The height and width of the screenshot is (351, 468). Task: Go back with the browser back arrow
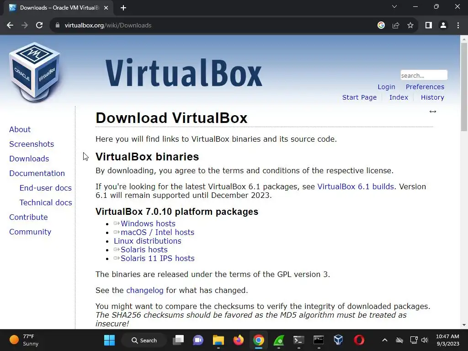[x=10, y=26]
